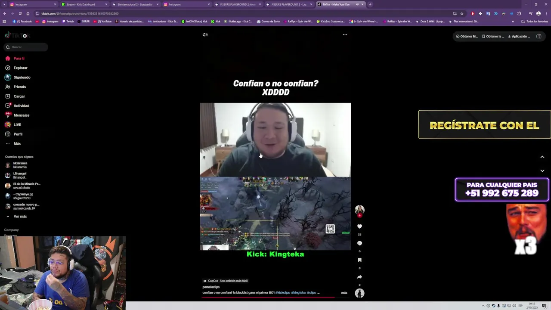Open the Para ti feed
The image size is (551, 310).
15,58
